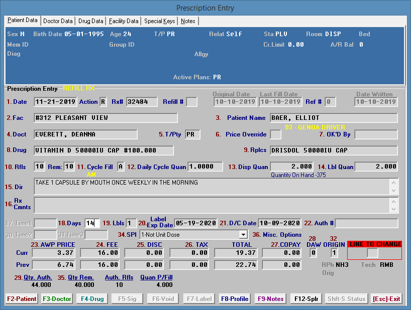
Task: Open the Notes tab
Action: click(x=188, y=21)
